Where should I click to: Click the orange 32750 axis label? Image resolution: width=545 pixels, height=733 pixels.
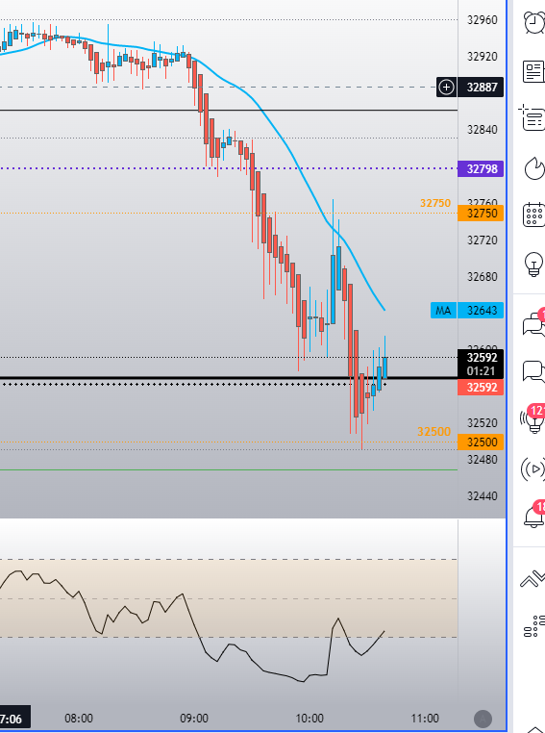click(x=481, y=214)
